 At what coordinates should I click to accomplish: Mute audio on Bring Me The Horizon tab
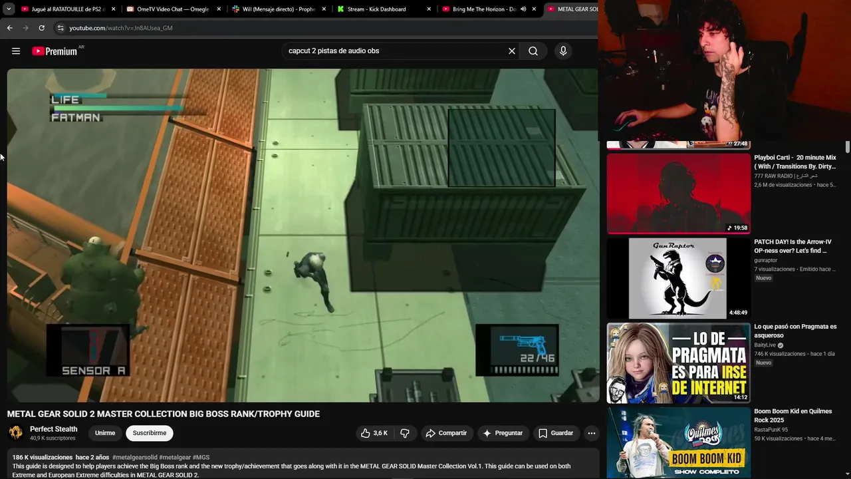pos(523,9)
